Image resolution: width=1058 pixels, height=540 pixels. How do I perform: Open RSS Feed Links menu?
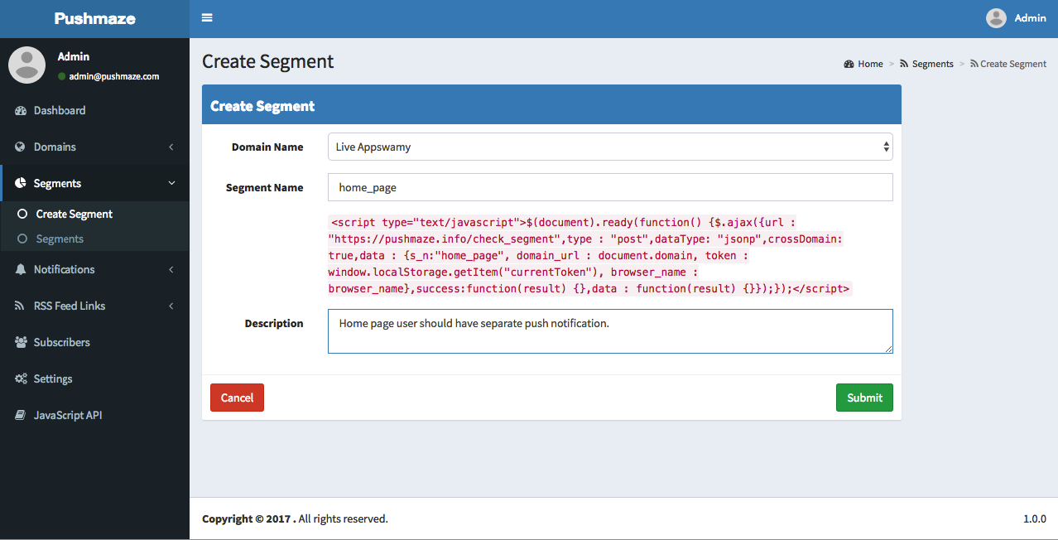(94, 306)
